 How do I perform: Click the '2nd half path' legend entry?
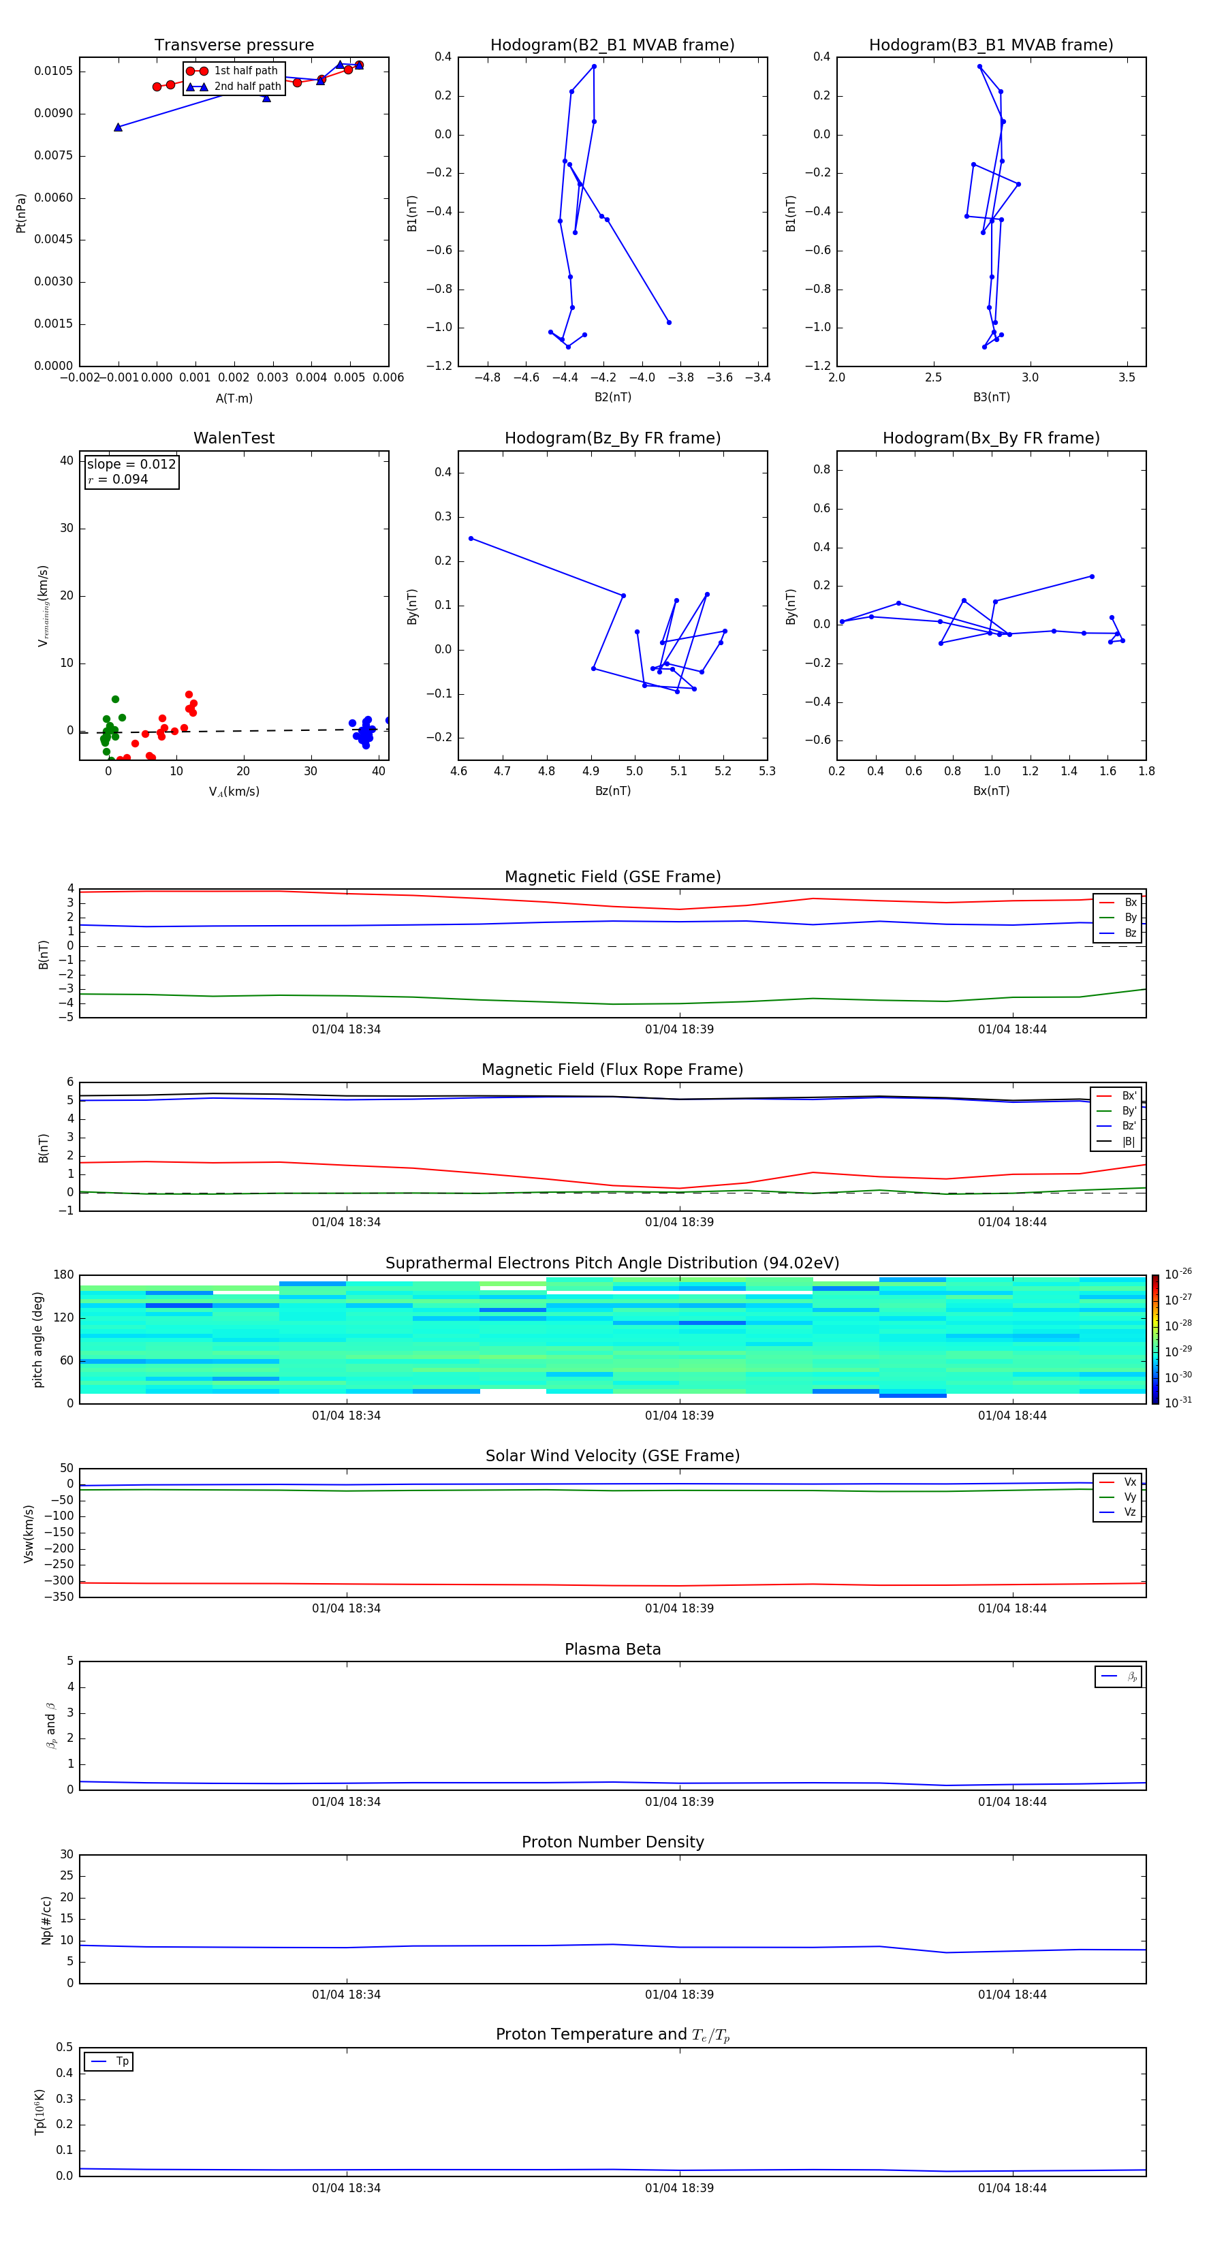tap(233, 87)
